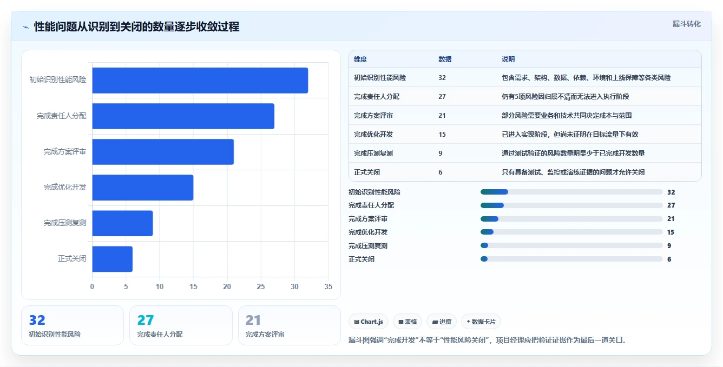The width and height of the screenshot is (723, 367).
Task: Click y-axis label 完成压测复测
Action: [65, 223]
